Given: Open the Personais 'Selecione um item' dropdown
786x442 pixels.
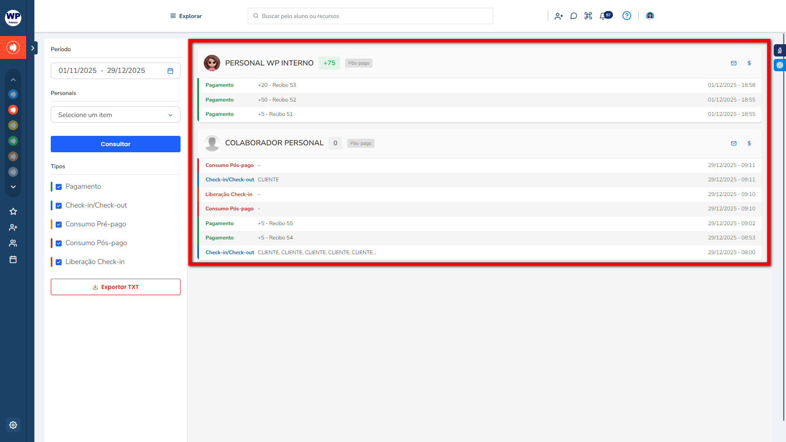Looking at the screenshot, I should 115,115.
